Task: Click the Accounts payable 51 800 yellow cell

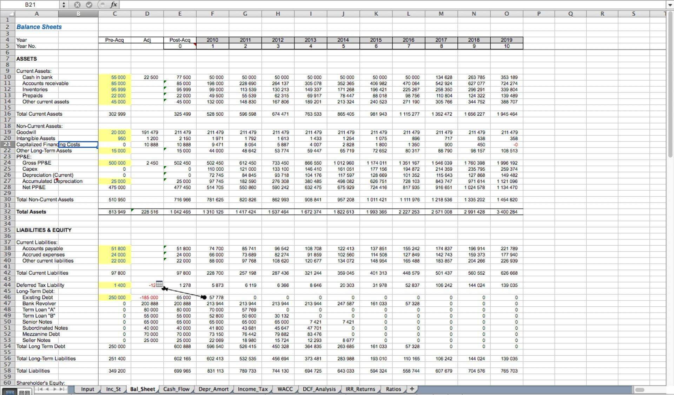Action: point(114,248)
